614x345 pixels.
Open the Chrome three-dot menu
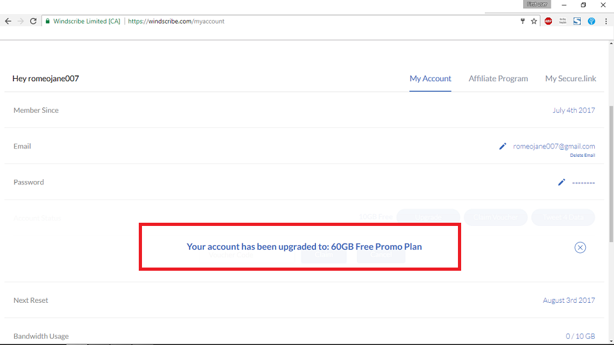coord(606,21)
